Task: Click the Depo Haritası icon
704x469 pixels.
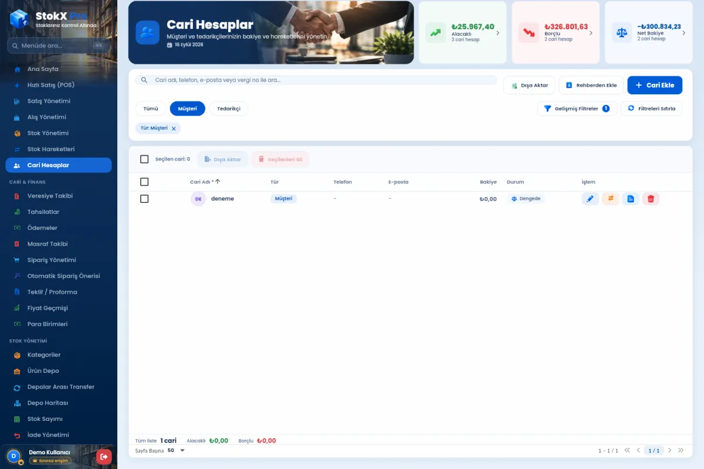Action: (x=16, y=403)
